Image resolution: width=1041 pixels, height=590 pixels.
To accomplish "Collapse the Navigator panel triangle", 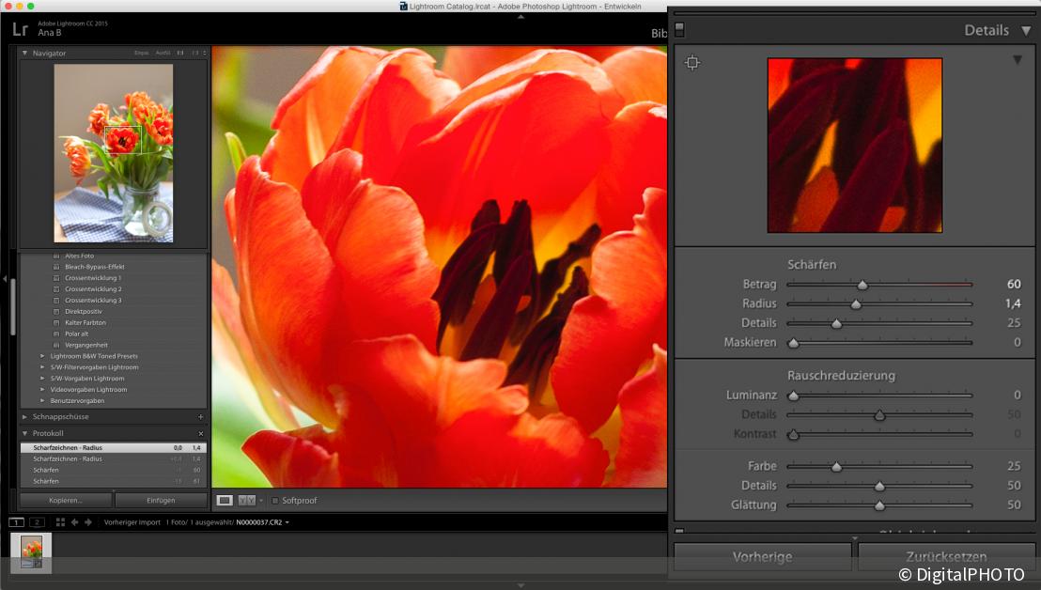I will click(24, 54).
